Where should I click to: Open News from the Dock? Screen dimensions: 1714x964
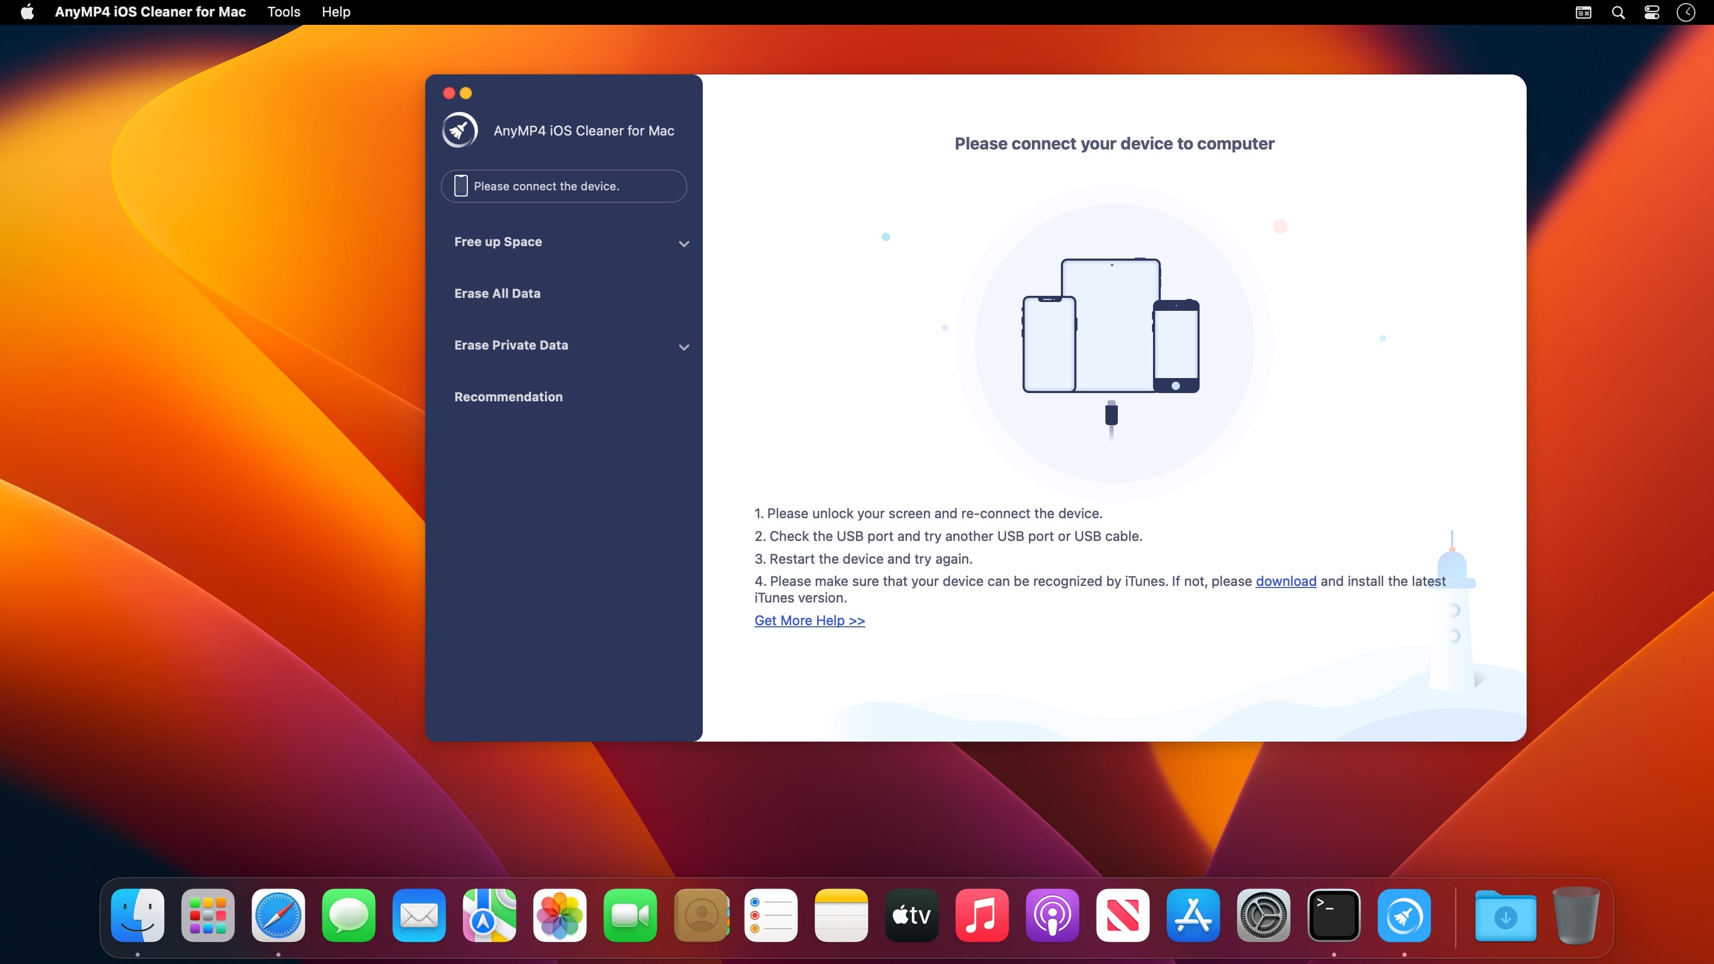(x=1122, y=915)
